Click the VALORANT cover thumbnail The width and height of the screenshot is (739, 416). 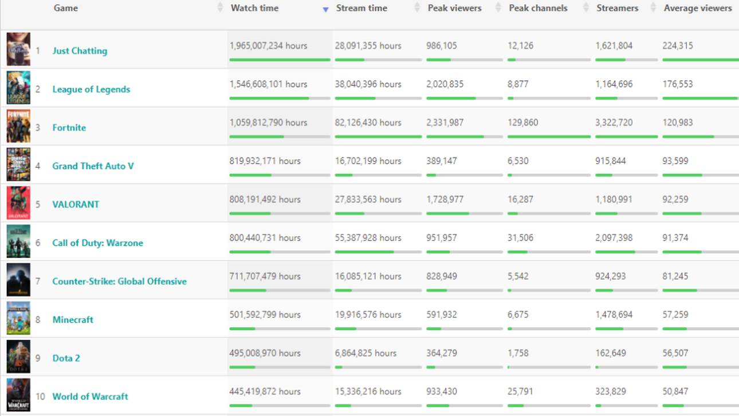pyautogui.click(x=19, y=203)
